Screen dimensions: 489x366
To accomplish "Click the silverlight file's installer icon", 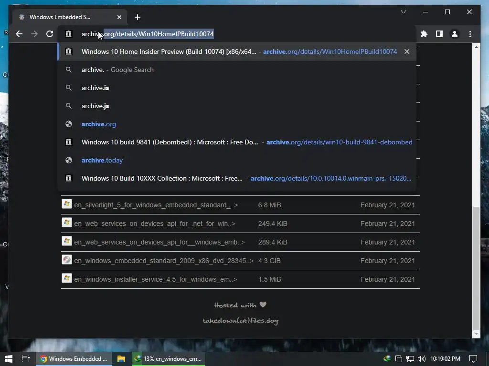I will point(67,204).
